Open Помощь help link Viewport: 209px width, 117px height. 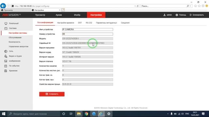tap(181, 15)
